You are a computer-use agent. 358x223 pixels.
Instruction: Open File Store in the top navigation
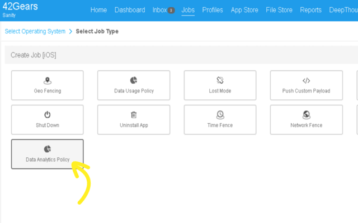click(279, 10)
